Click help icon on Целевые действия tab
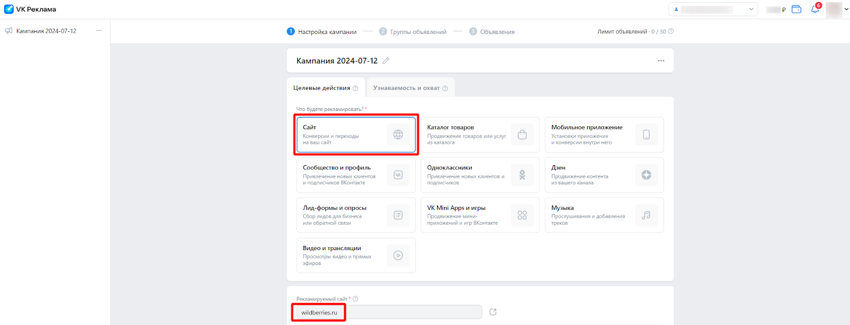 (355, 88)
